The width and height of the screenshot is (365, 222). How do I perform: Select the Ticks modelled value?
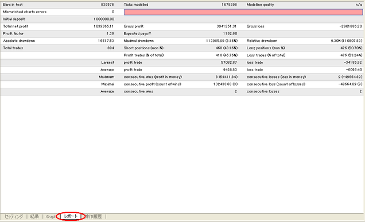click(230, 5)
